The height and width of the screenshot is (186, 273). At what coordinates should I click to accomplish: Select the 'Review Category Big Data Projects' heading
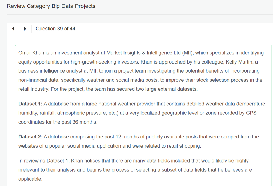click(x=51, y=6)
